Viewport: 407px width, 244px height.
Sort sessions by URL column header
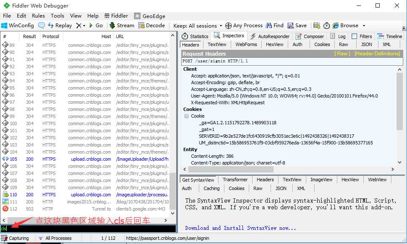141,36
